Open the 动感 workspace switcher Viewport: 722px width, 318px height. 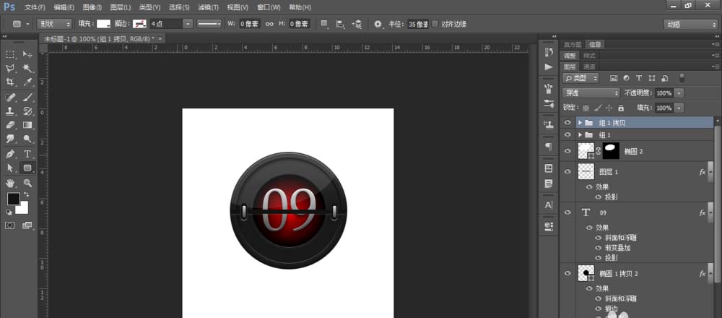click(690, 24)
